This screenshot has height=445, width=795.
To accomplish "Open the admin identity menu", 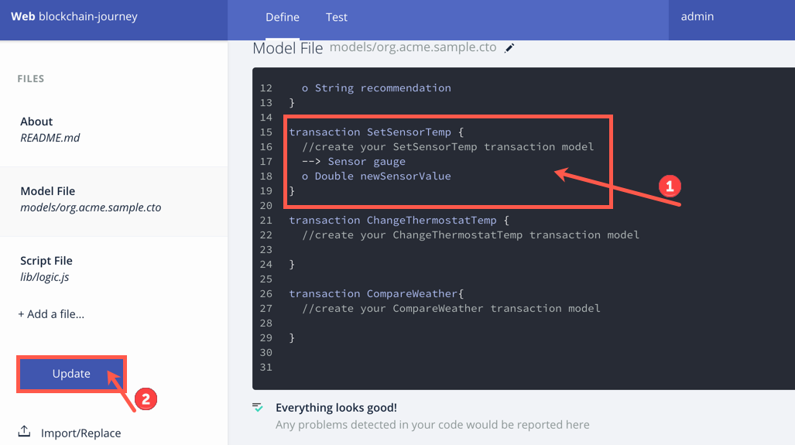I will tap(697, 17).
